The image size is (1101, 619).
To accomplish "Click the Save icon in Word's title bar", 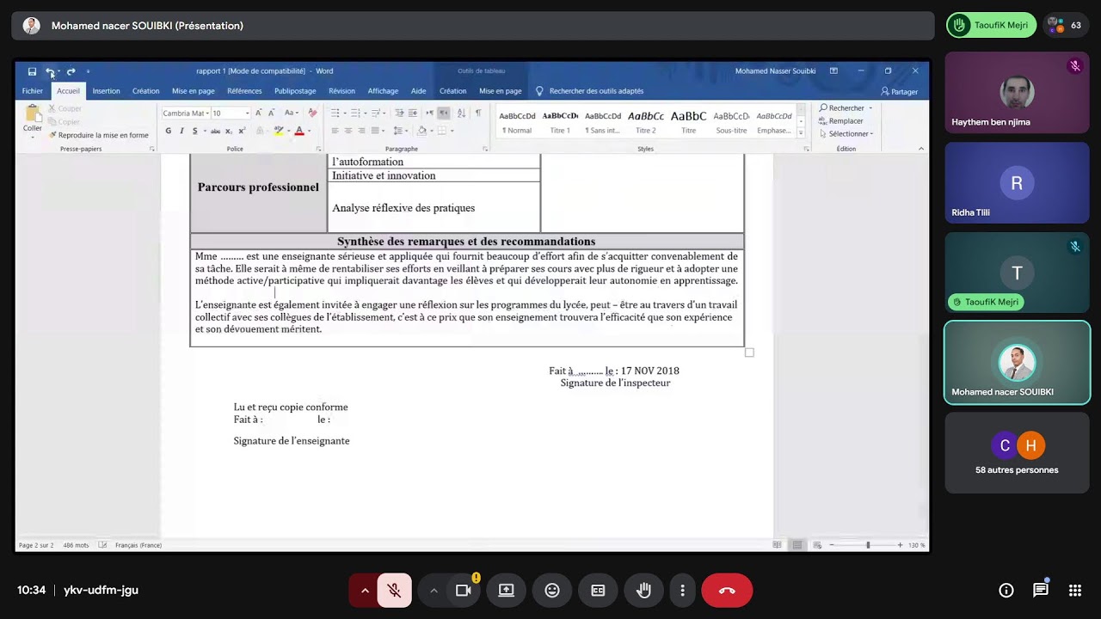I will (32, 71).
